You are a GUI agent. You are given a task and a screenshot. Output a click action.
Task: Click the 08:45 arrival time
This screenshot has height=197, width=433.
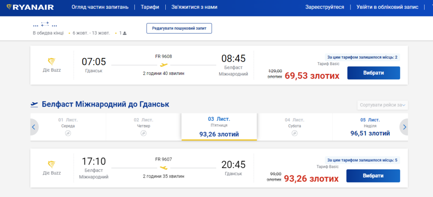click(233, 58)
